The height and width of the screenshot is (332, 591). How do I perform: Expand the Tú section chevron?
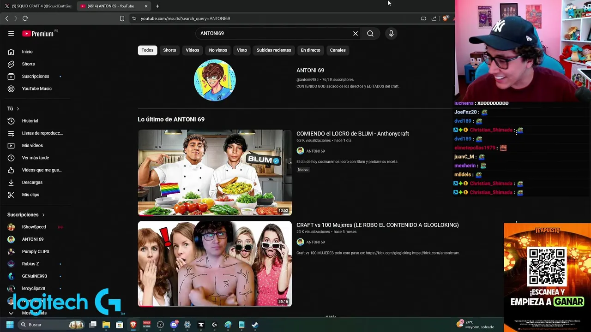18,109
